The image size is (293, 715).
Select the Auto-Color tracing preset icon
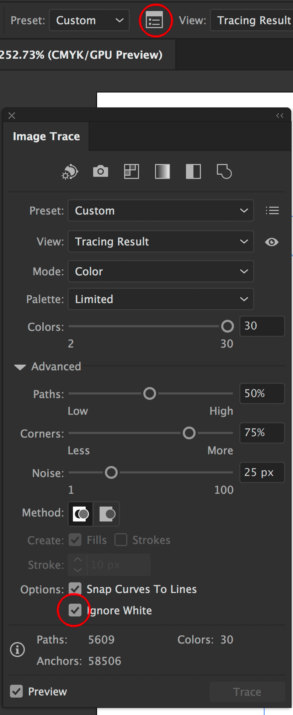point(70,171)
